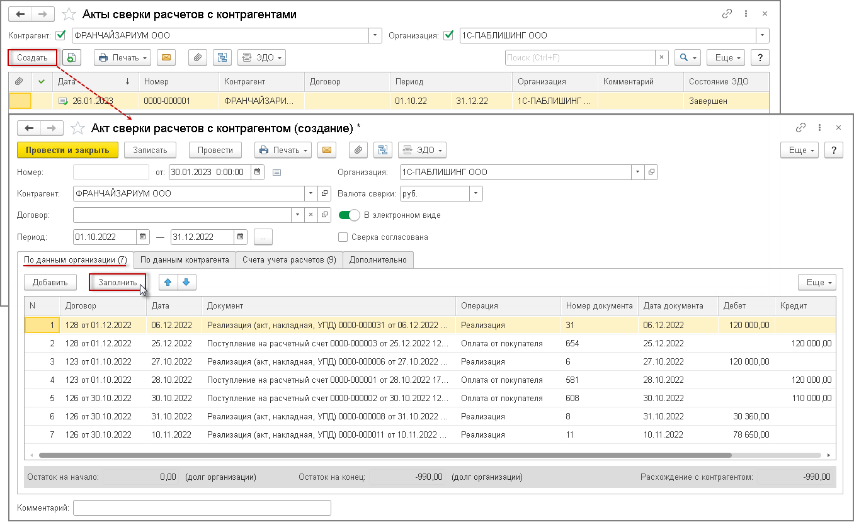854x522 pixels.
Task: Check the 'Сверка согласована' checkbox
Action: [343, 237]
